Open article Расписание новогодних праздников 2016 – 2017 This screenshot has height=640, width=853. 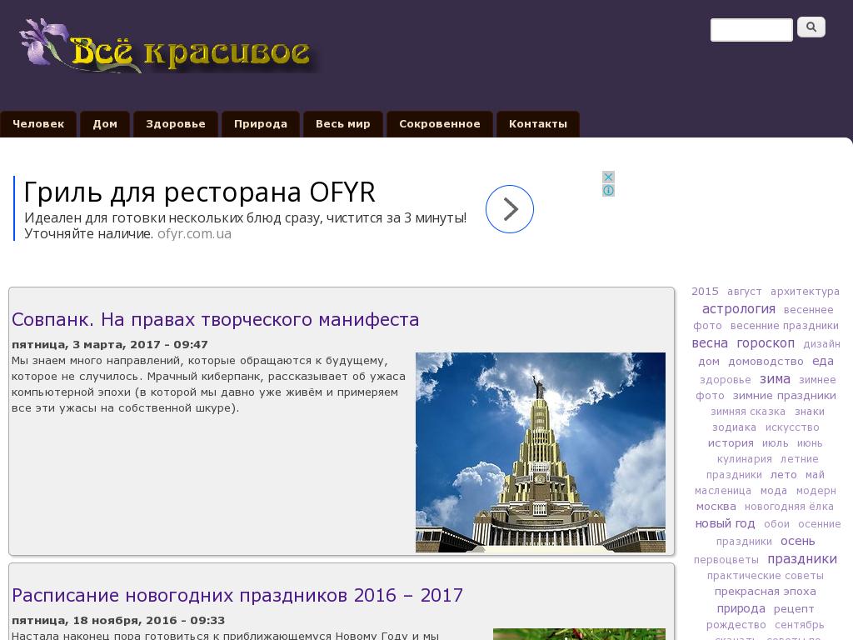(x=237, y=595)
